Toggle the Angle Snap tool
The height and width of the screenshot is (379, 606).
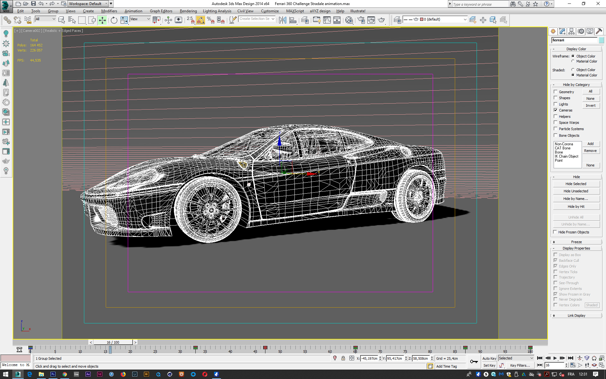coord(200,20)
